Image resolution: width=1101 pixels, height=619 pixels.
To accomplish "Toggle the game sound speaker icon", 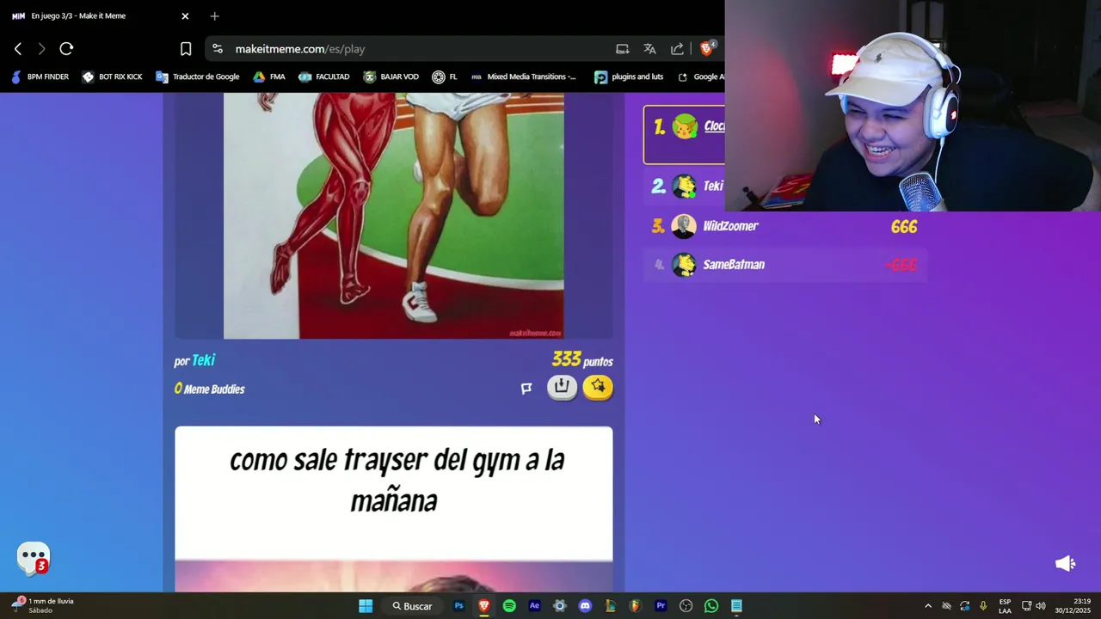I will pos(1065,563).
